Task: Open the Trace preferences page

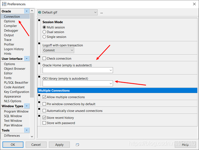Action: click(8, 40)
